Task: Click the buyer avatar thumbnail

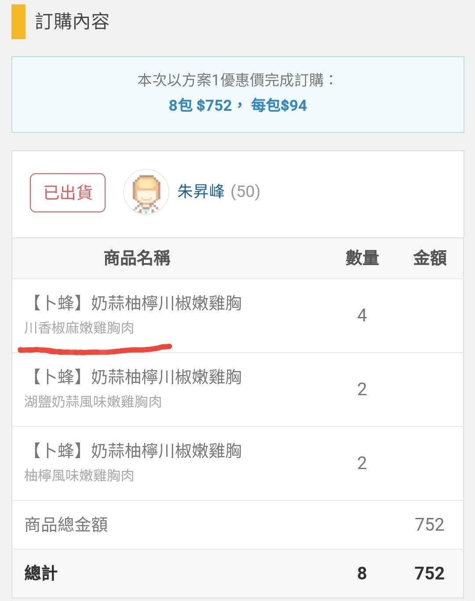Action: point(146,192)
